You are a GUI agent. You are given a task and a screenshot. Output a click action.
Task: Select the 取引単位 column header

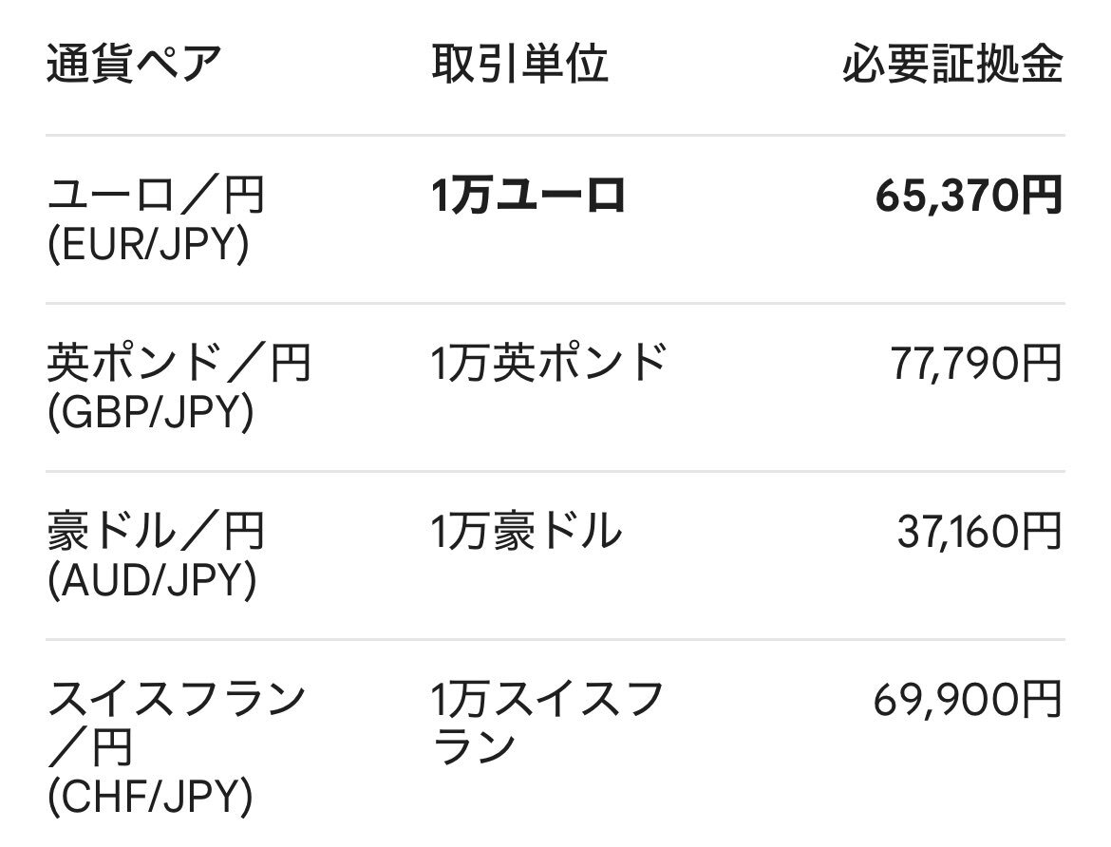coord(520,65)
